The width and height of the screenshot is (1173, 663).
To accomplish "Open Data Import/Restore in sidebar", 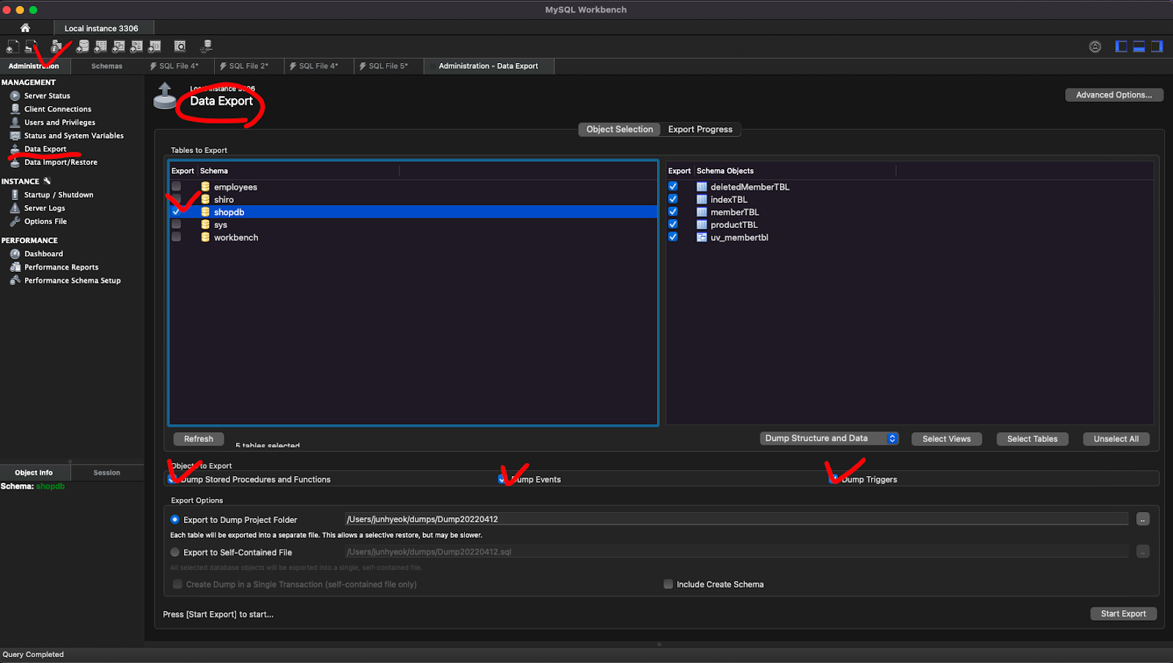I will coord(60,163).
